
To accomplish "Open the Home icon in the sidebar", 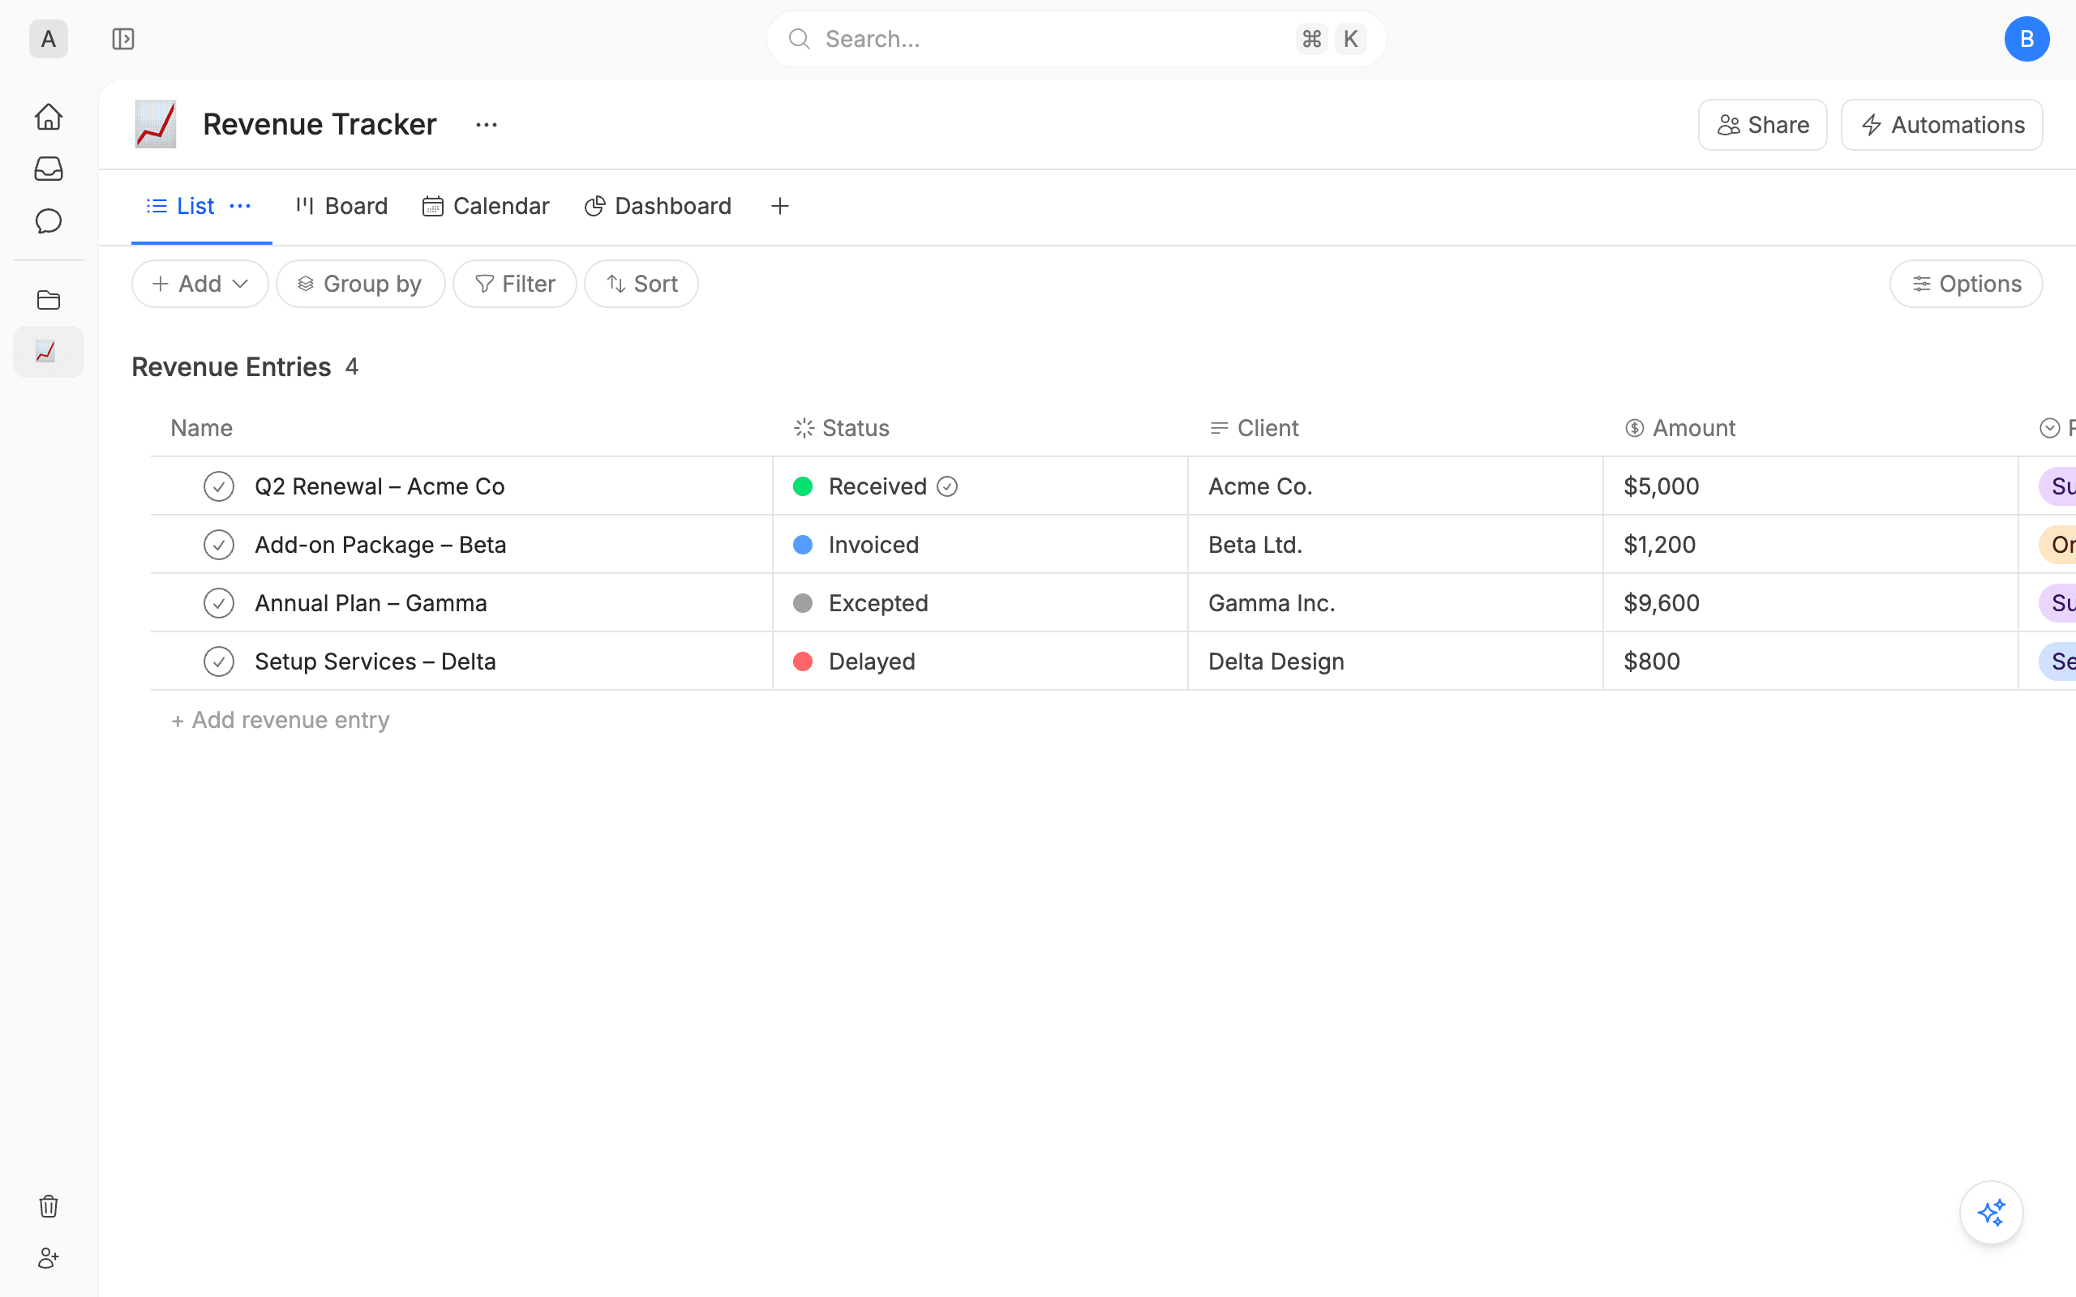I will pyautogui.click(x=48, y=117).
